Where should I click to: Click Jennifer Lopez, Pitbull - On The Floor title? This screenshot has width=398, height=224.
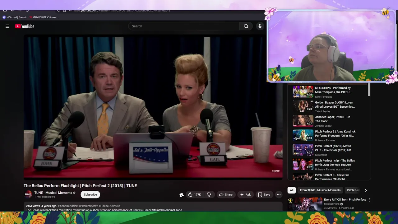coord(332,119)
